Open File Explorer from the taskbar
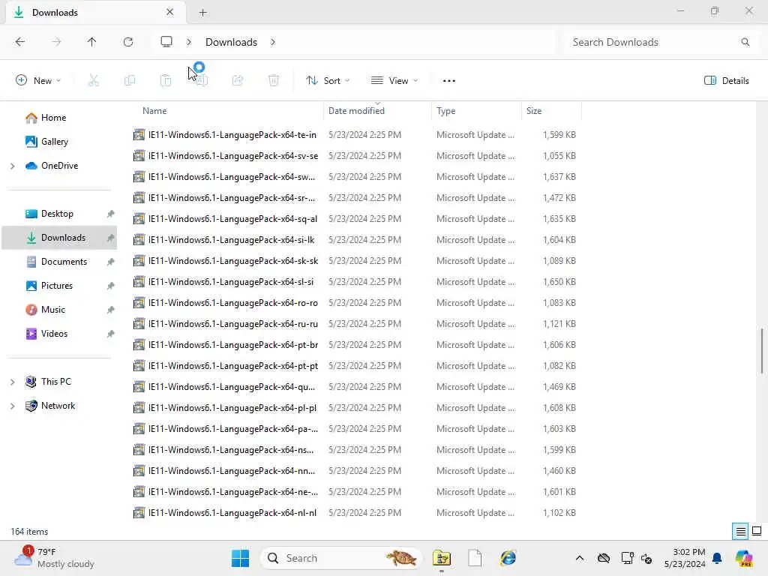Viewport: 768px width, 576px height. pos(441,558)
